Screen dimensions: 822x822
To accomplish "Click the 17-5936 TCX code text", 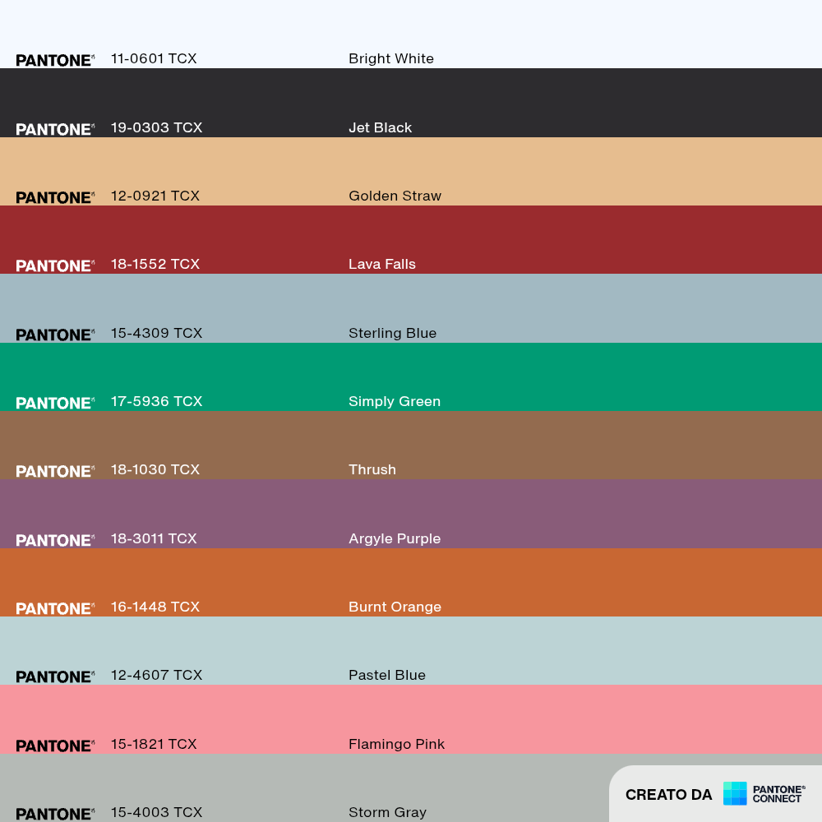I will click(x=156, y=401).
